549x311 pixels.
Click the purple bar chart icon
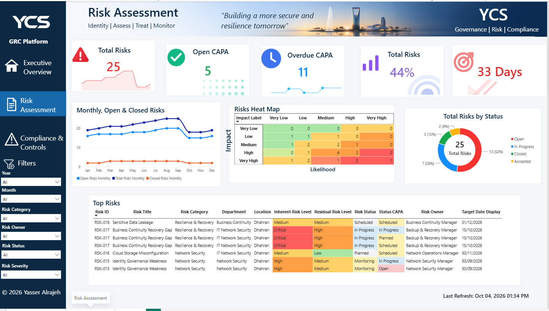371,63
